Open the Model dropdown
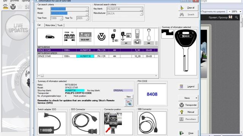This screenshot has height=136, width=243. coord(87,14)
